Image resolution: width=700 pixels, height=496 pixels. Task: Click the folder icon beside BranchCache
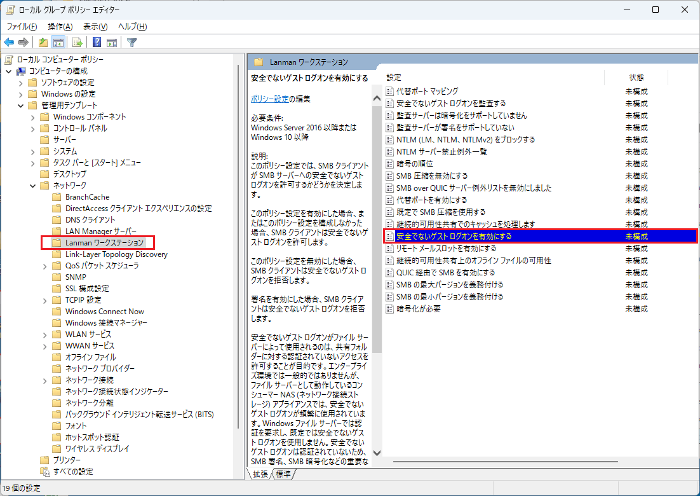pos(57,196)
